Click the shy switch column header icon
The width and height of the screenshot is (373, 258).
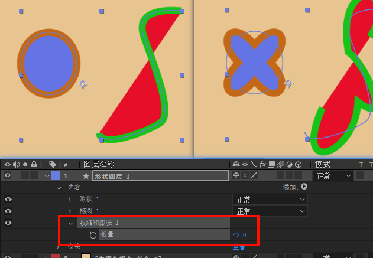click(x=236, y=164)
